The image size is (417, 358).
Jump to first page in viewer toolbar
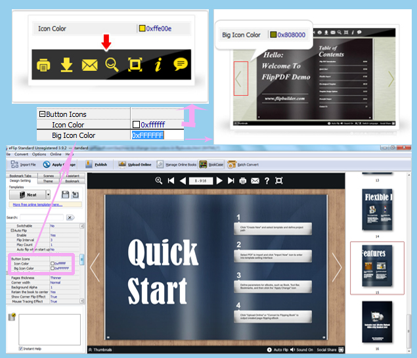click(171, 181)
